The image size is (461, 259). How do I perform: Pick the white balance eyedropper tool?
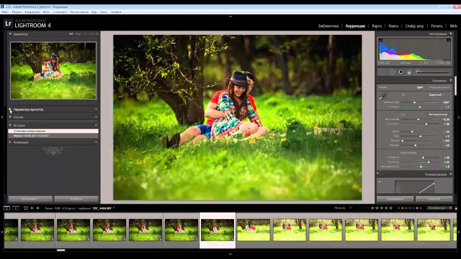(382, 96)
